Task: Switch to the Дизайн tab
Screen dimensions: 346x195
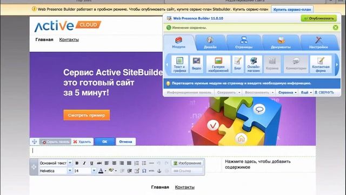Action: pos(210,42)
